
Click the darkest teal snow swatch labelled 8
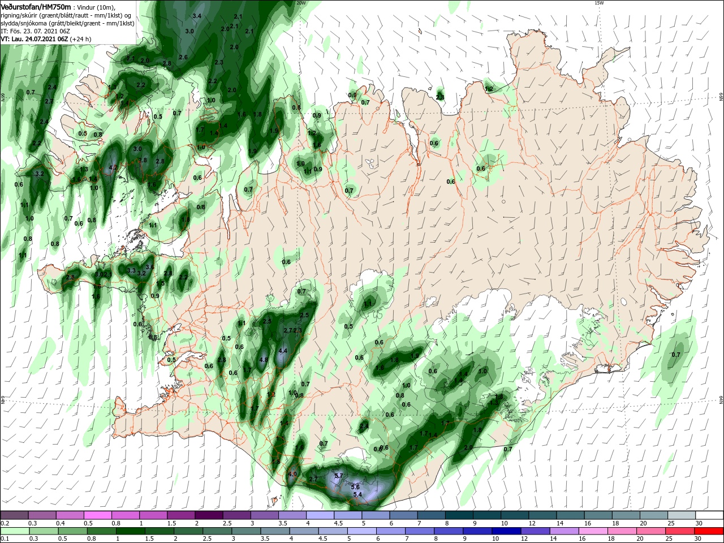(459, 515)
